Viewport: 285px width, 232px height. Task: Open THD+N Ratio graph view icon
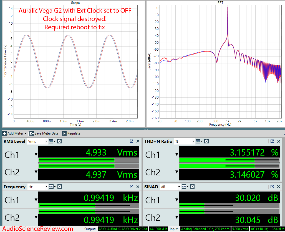coord(199,141)
